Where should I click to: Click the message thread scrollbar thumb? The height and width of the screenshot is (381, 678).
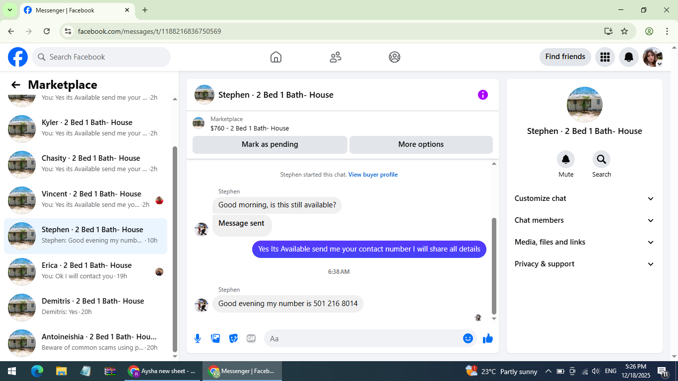(494, 266)
